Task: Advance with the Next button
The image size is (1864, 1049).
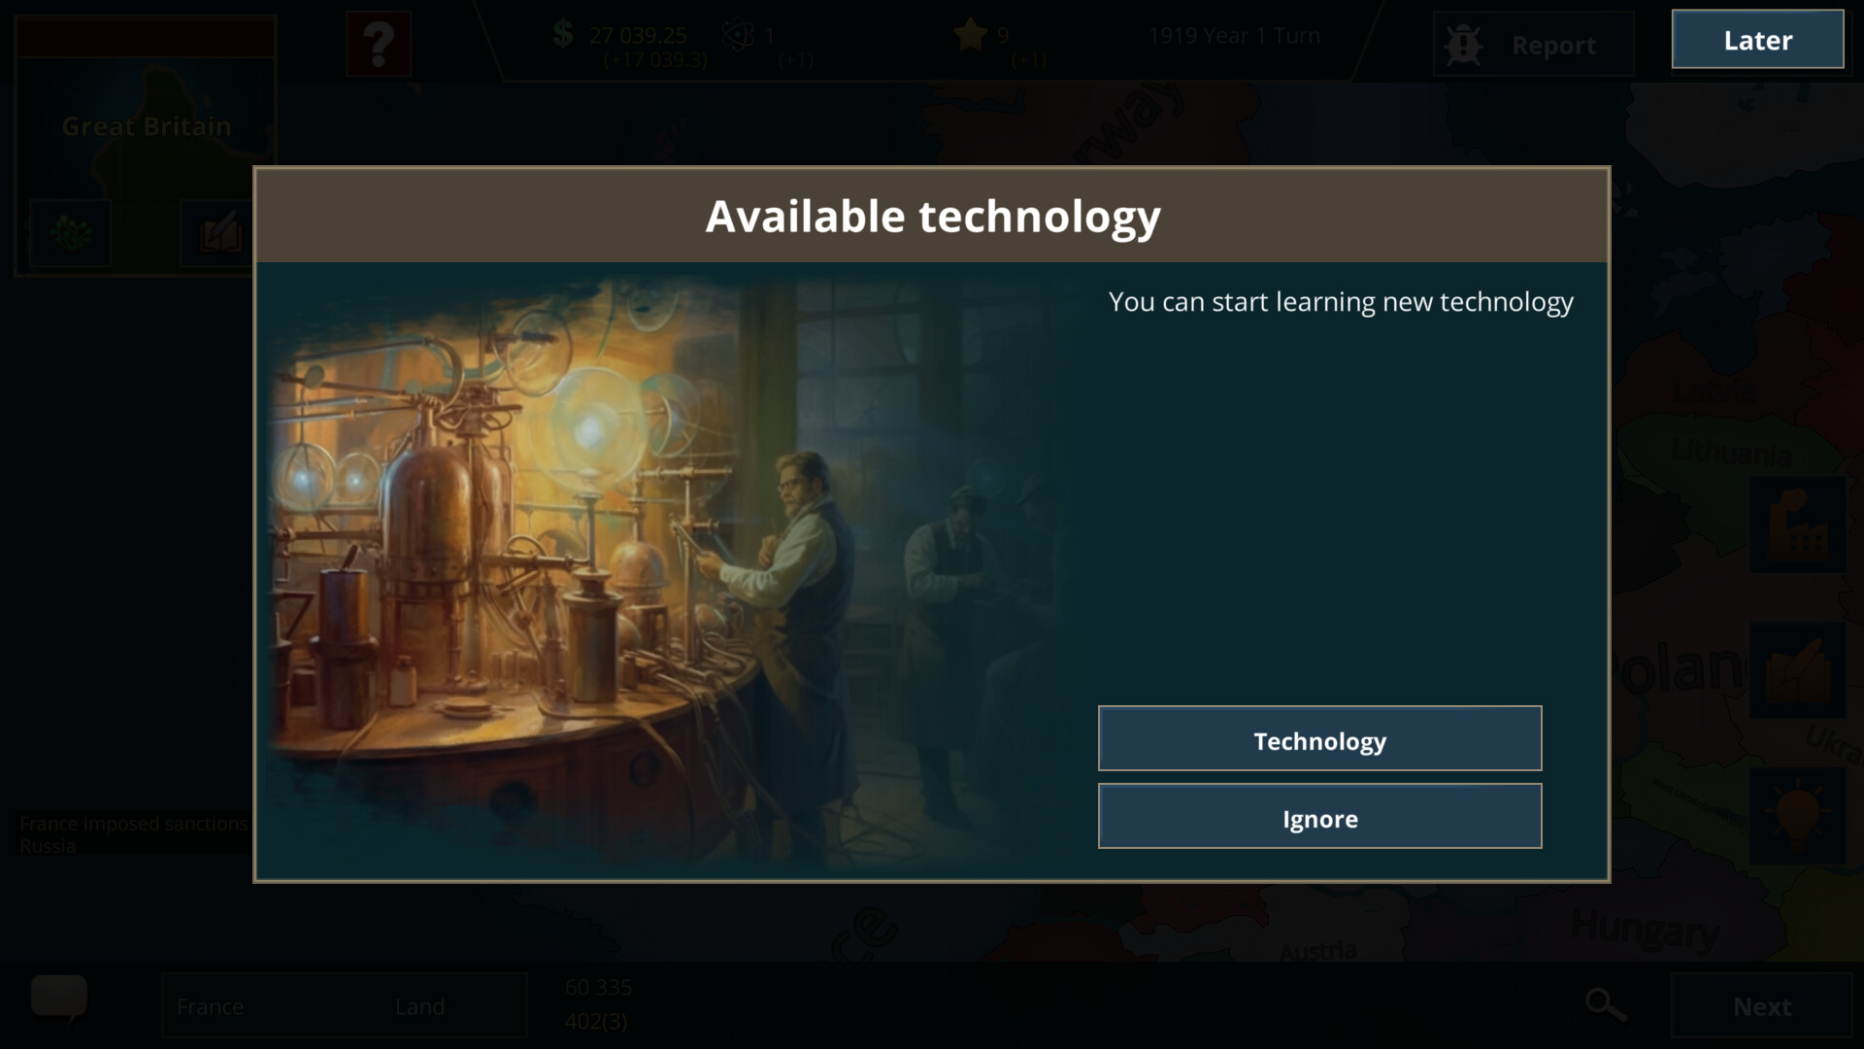Action: (x=1762, y=1006)
